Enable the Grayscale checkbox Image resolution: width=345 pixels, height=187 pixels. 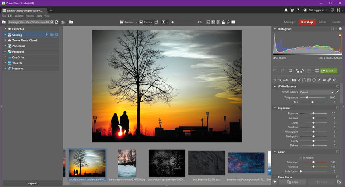[x=301, y=158]
